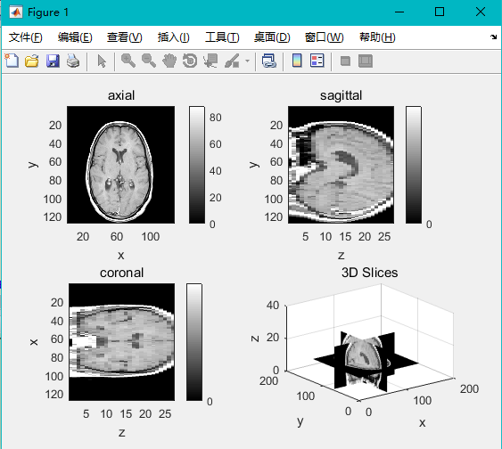Screen dimensions: 502x449
Task: Open the 帮助(H) menu
Action: (x=377, y=37)
